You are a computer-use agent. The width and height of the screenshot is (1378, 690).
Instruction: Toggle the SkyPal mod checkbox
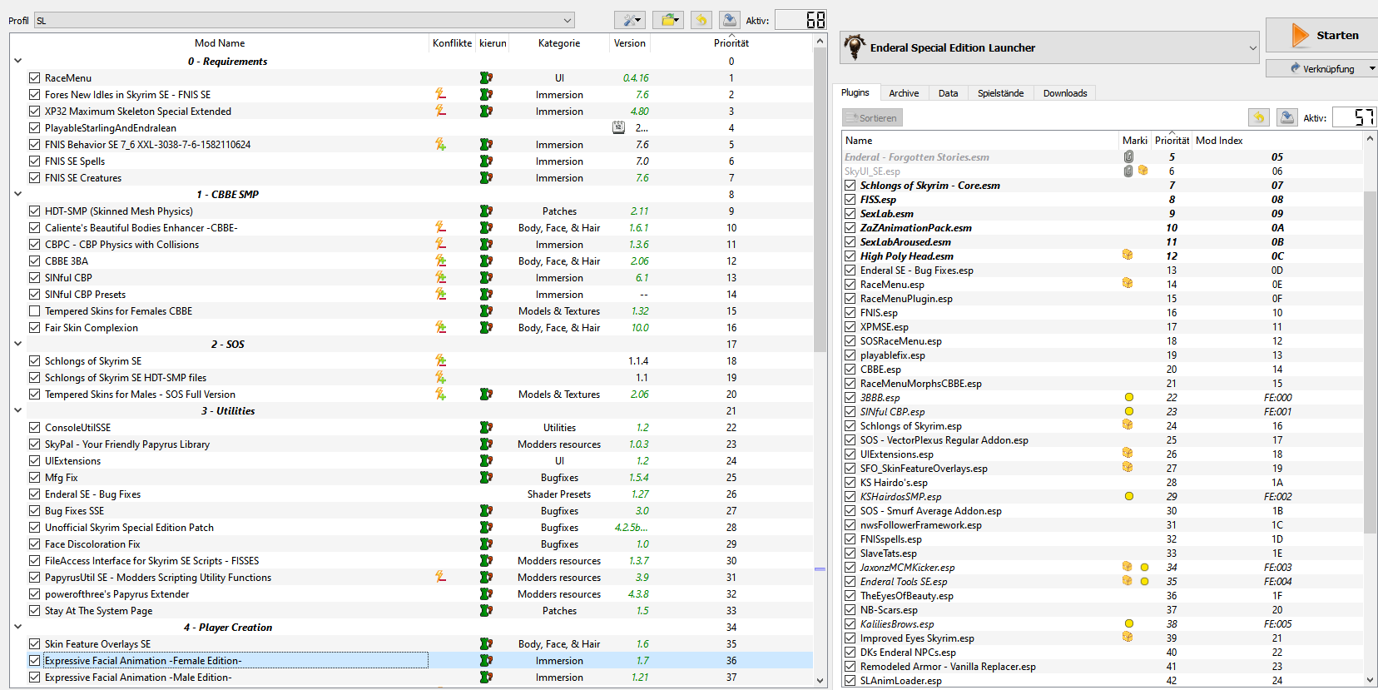34,444
